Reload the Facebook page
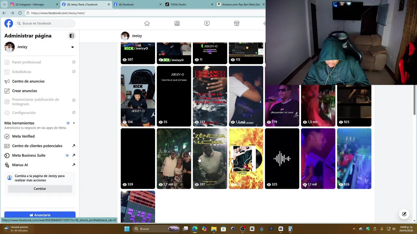Viewport: 417px width, 234px height. point(20,13)
